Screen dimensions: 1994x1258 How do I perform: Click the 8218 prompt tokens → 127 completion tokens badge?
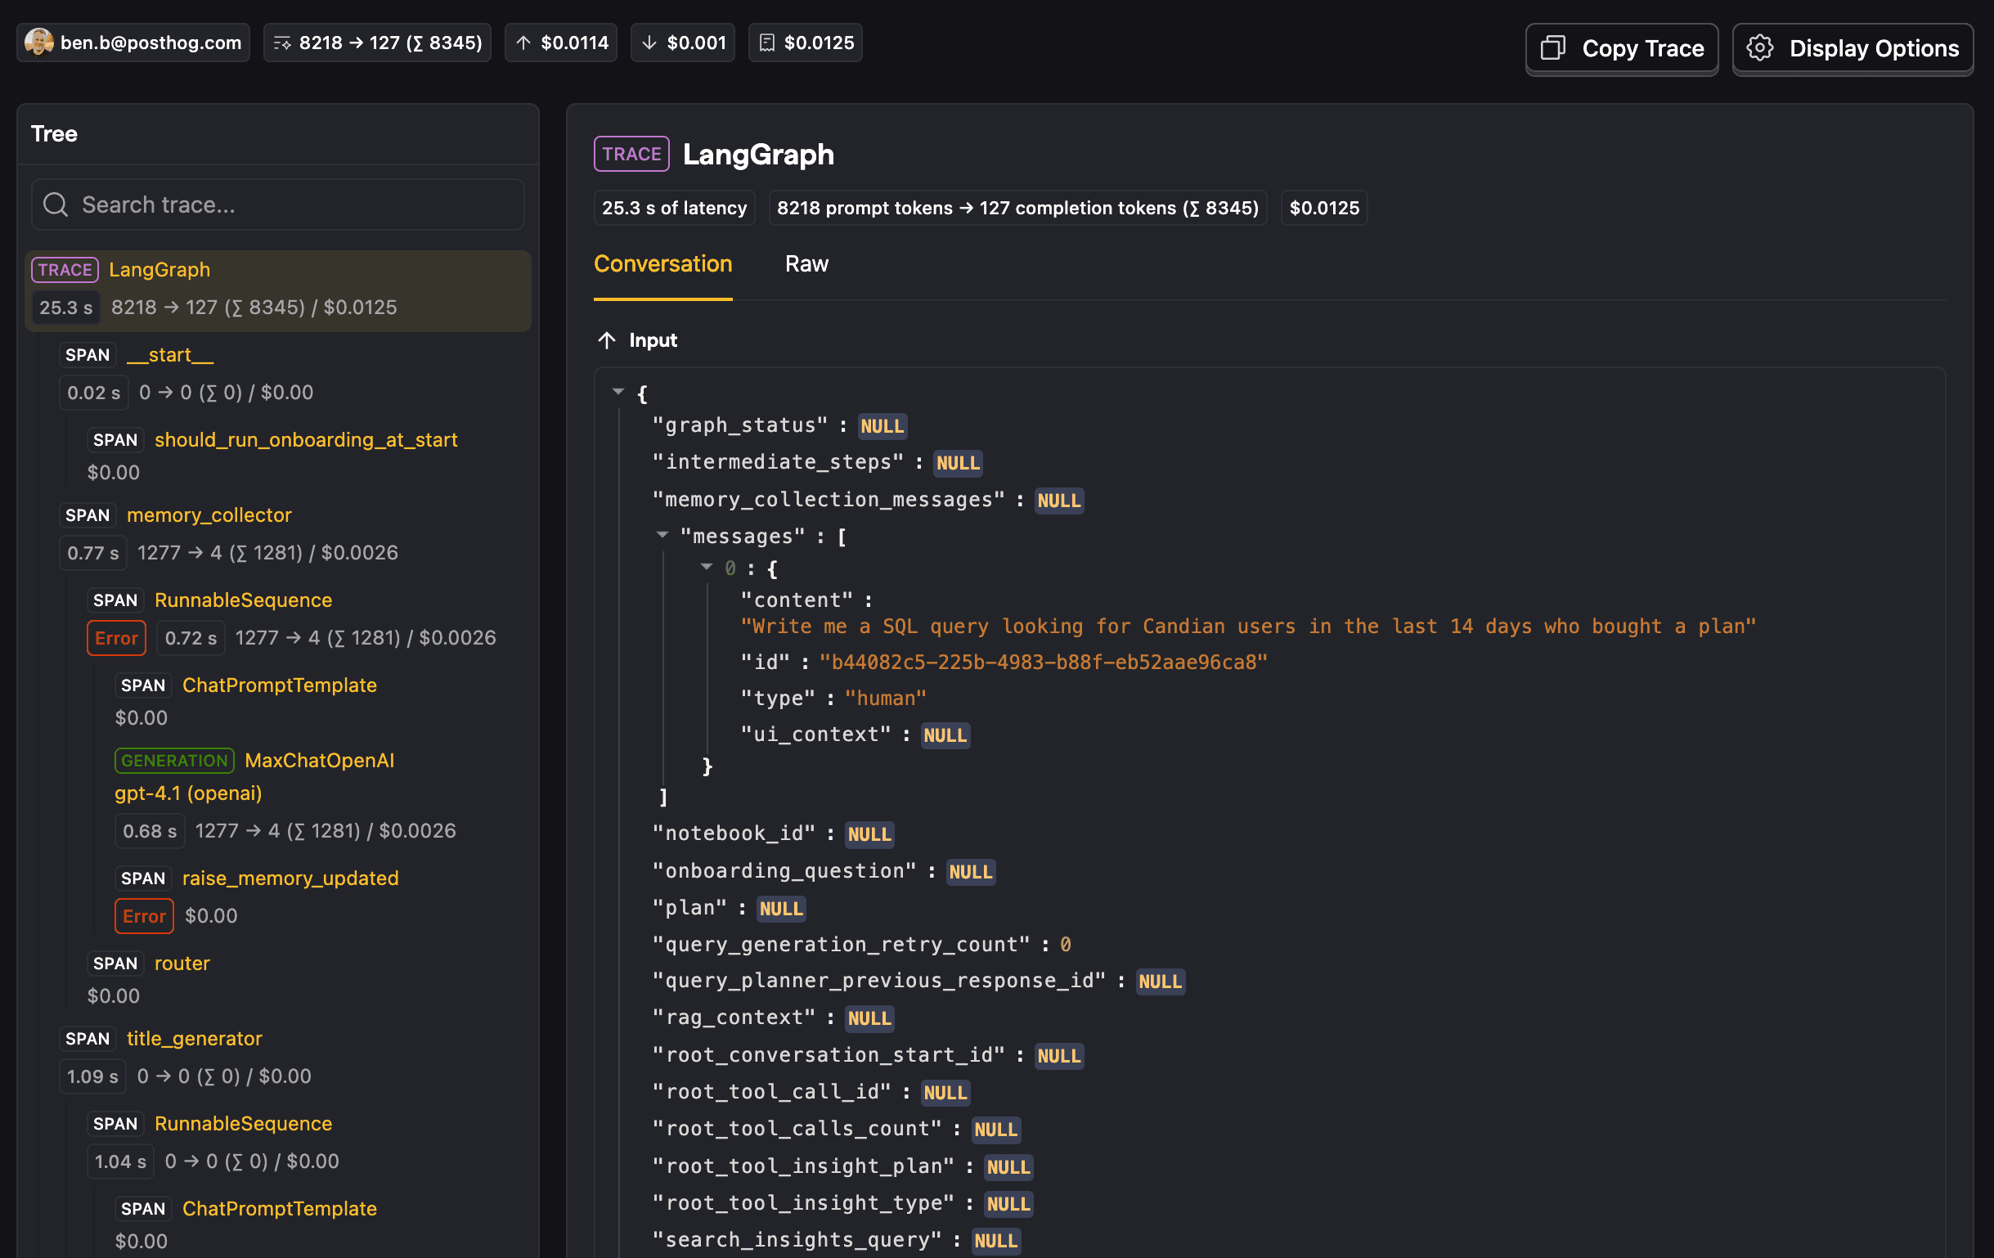click(1017, 208)
